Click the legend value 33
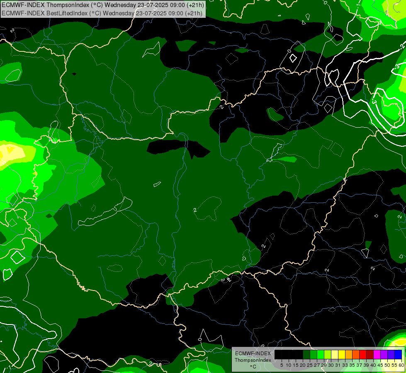The height and width of the screenshot is (373, 406). tap(345, 365)
